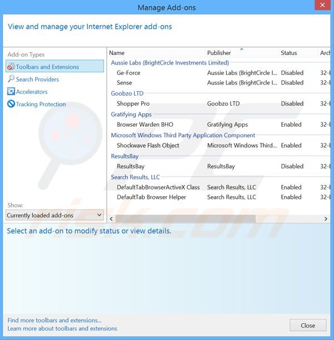Click the horizontal scrollbar right arrow
334x340 pixels.
click(326, 219)
